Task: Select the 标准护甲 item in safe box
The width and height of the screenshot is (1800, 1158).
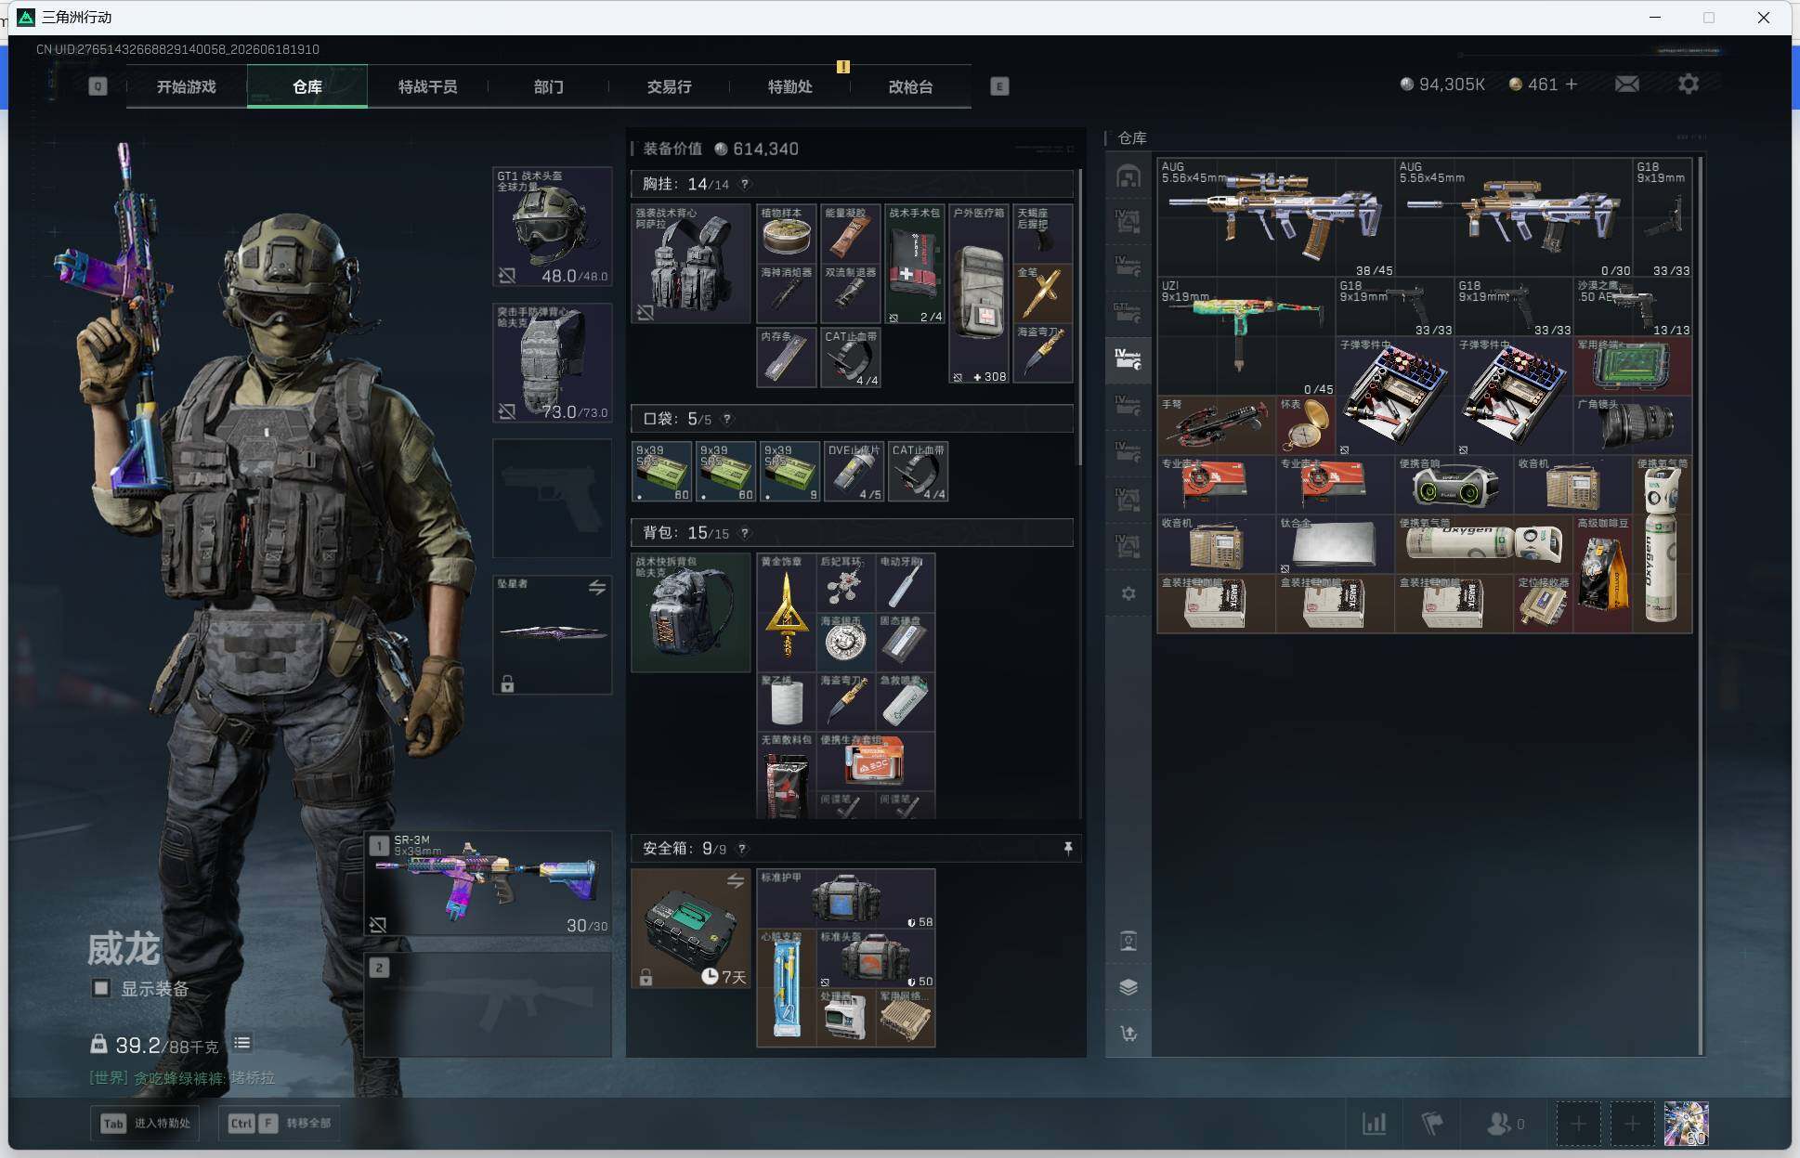Action: tap(846, 899)
